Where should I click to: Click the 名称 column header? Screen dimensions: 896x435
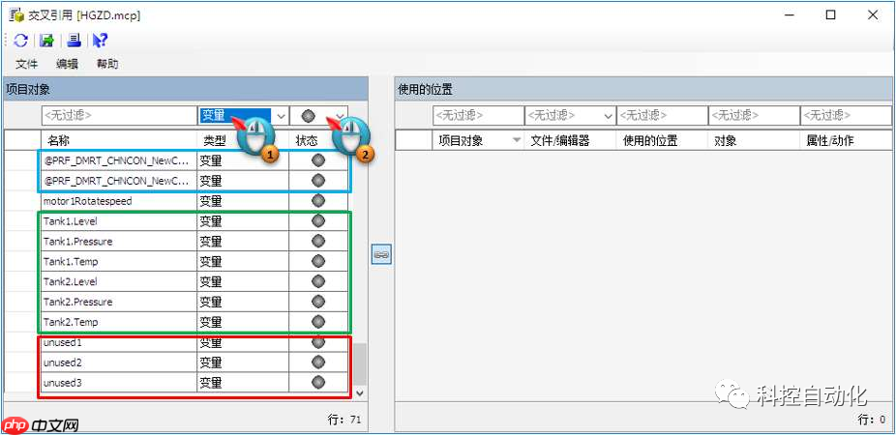(x=119, y=140)
